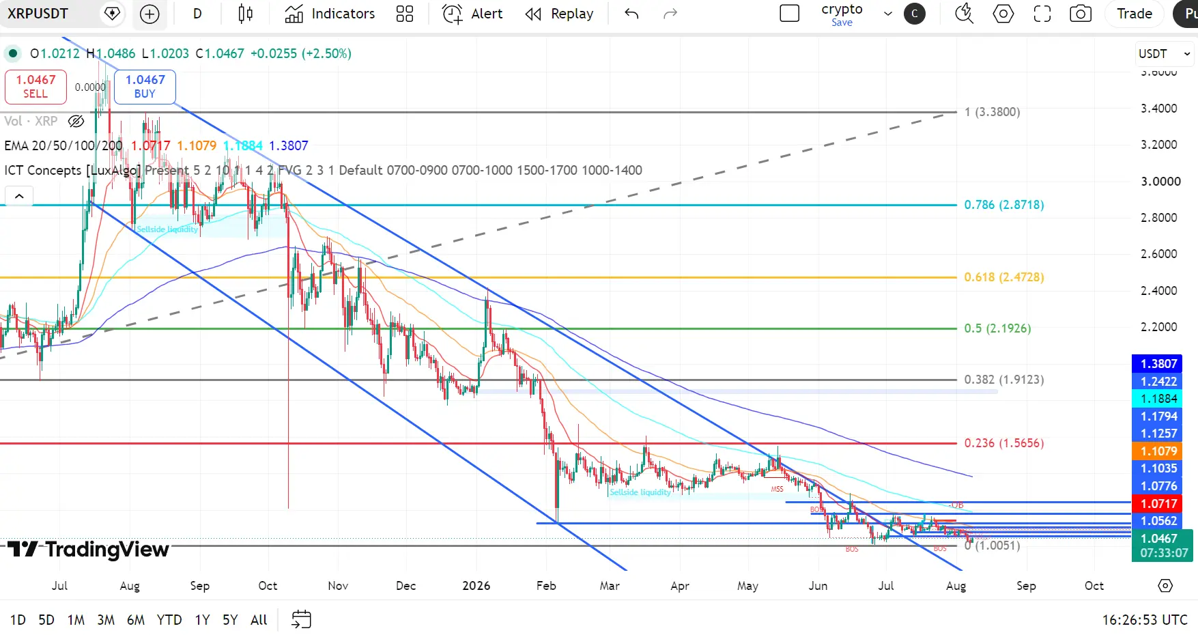Click the 1.0562 price label
The width and height of the screenshot is (1198, 635).
[1158, 521]
